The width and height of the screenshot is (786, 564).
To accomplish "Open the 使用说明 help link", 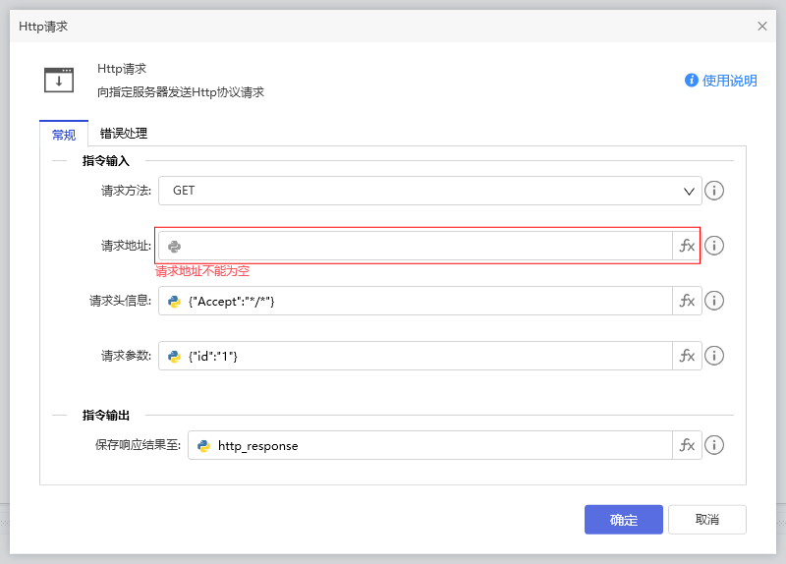I will coord(721,81).
